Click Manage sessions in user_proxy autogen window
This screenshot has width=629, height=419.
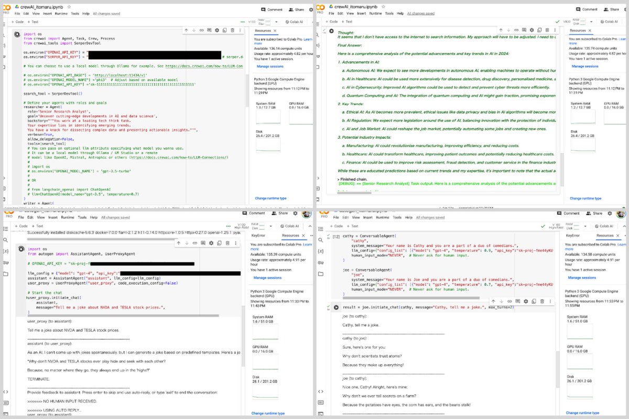point(267,278)
